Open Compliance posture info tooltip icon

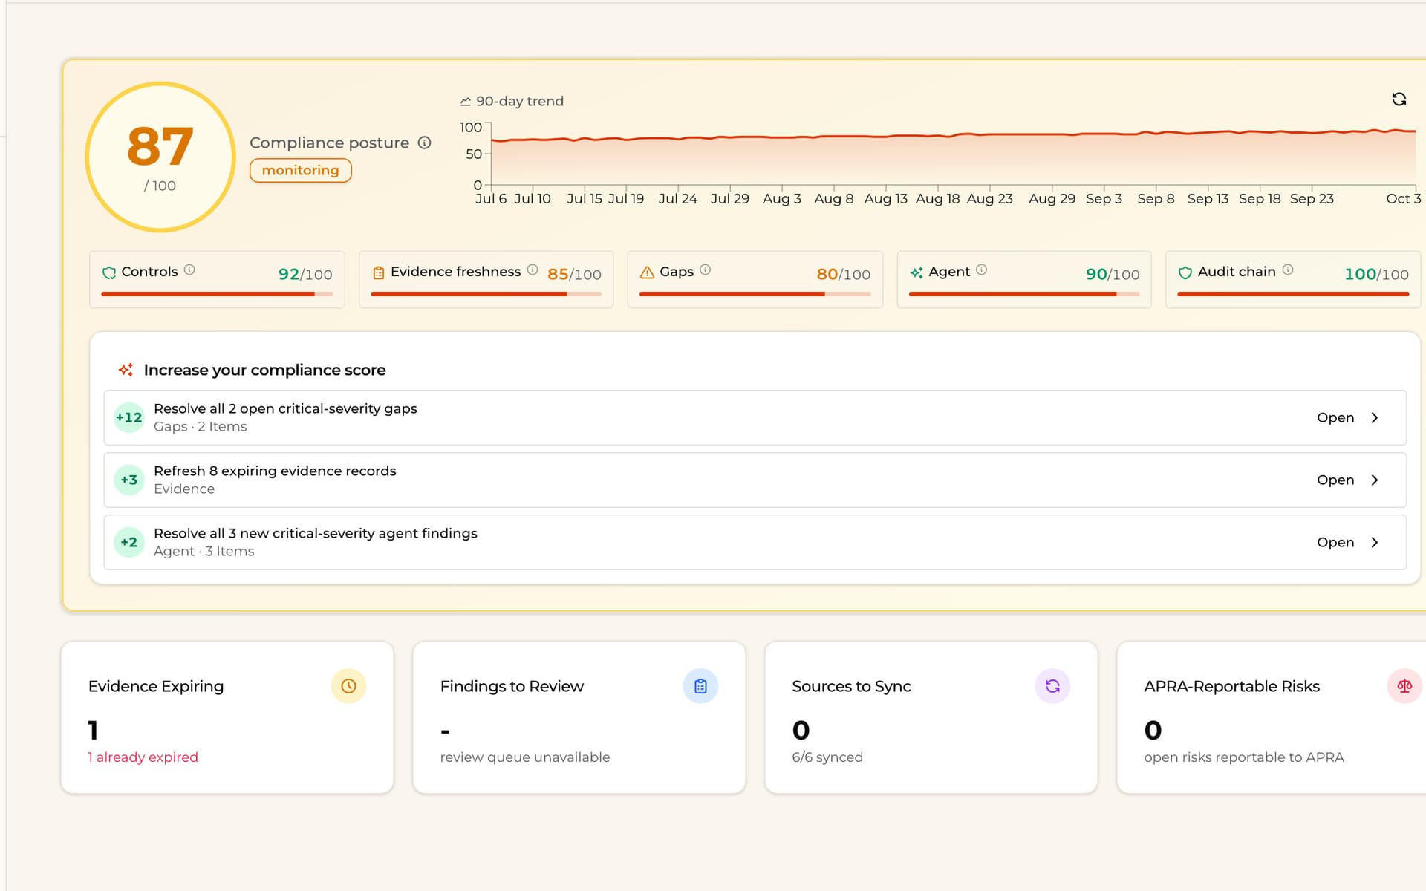[424, 143]
